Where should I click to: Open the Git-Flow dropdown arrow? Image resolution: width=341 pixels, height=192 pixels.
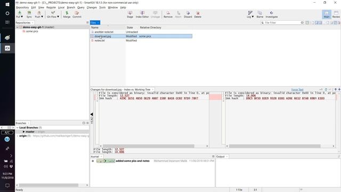click(x=58, y=17)
